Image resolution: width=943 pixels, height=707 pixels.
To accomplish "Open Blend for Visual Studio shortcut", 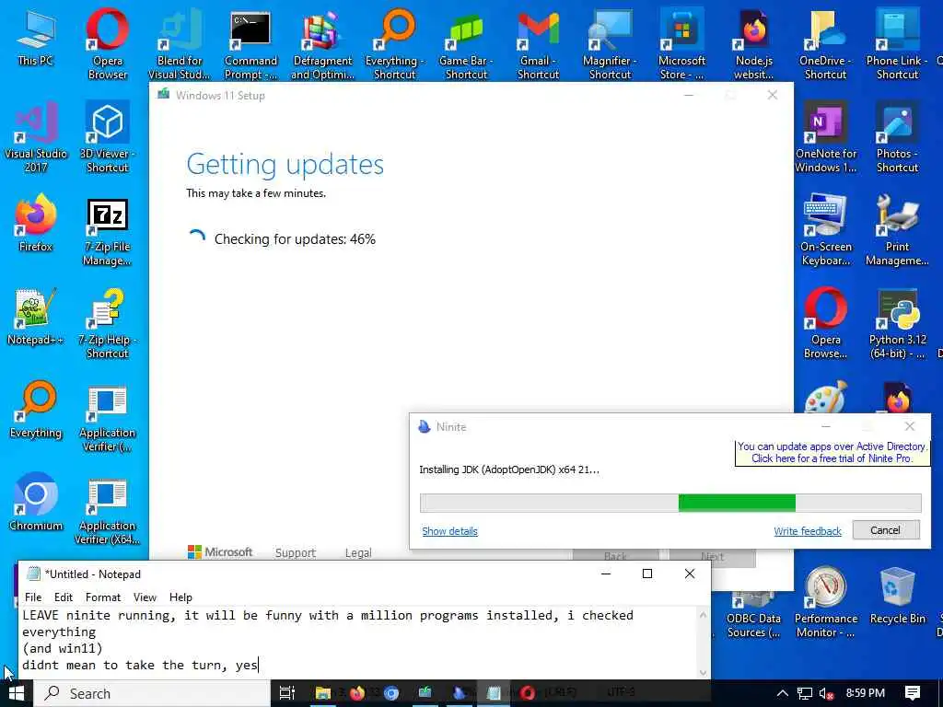I will coord(180,44).
